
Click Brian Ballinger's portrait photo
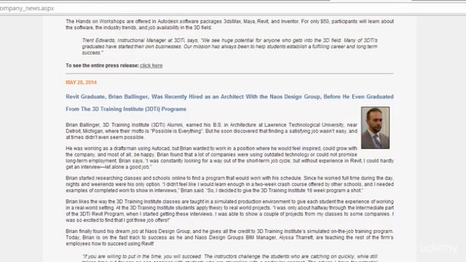(x=375, y=128)
